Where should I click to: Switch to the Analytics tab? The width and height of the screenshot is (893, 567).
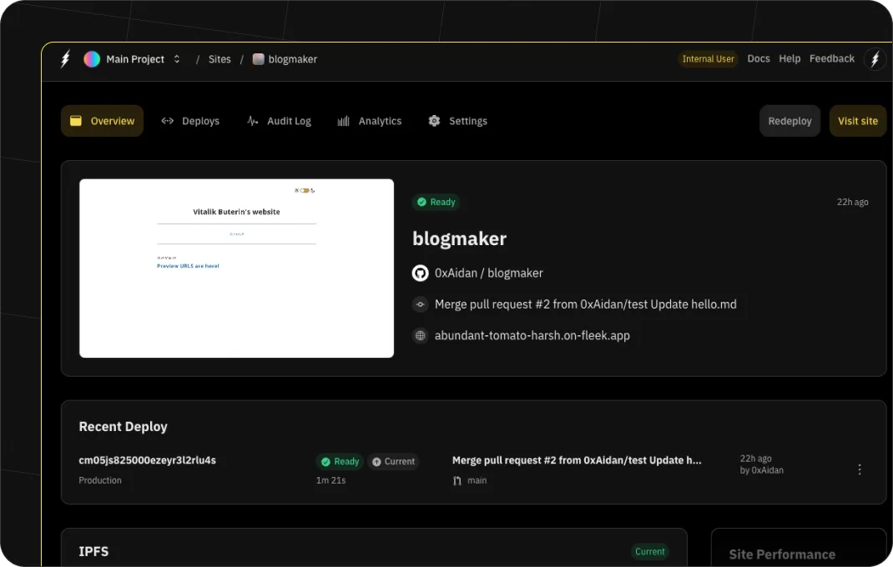tap(370, 121)
